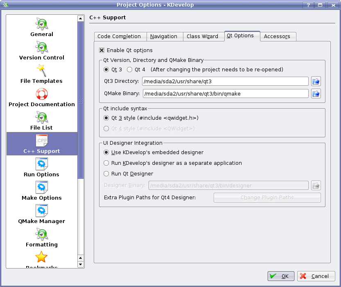The height and width of the screenshot is (287, 341).
Task: Choose Run Qt Designer option
Action: click(x=106, y=174)
